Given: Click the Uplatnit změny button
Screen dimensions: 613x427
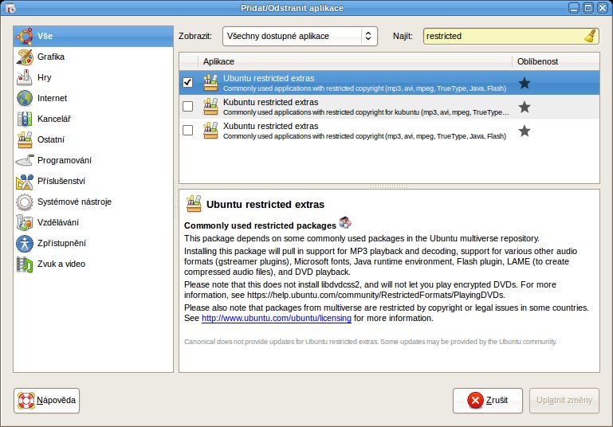Looking at the screenshot, I should coord(564,401).
